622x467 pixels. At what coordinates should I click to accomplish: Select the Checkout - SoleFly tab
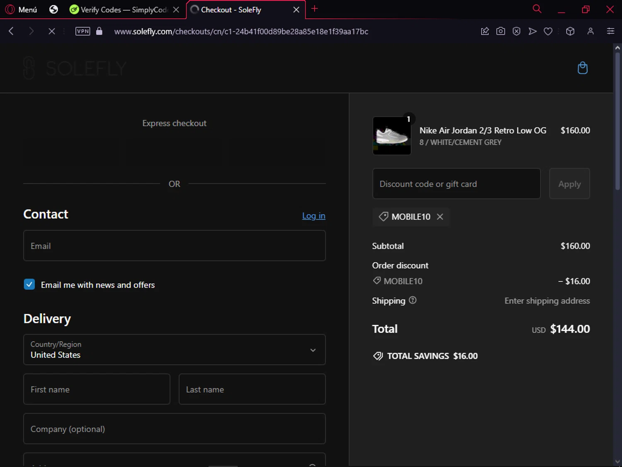coord(241,10)
